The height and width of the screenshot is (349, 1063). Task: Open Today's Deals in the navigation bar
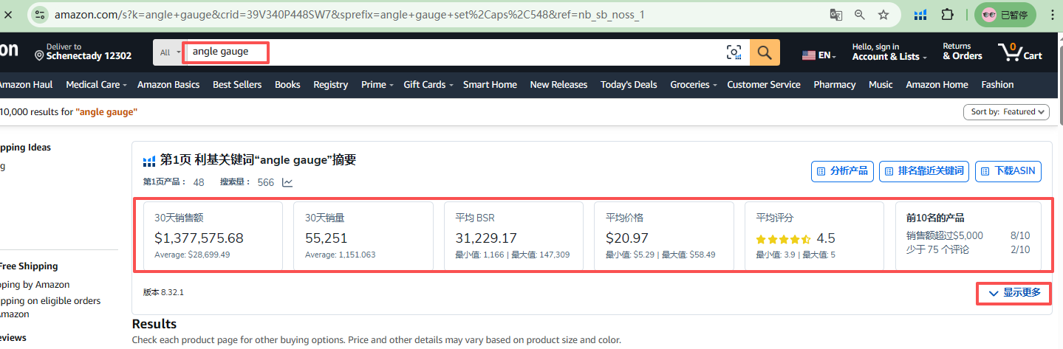pos(629,85)
